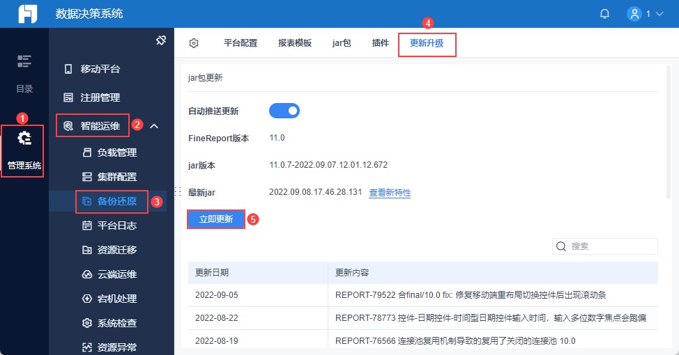Screen dimensions: 679x355
Task: Click the 移动平台 phone icon
Action: [68, 69]
